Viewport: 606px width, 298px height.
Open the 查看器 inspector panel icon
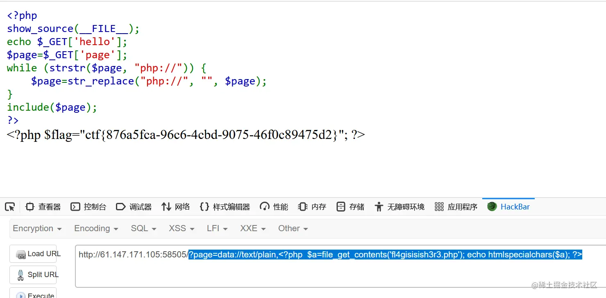[x=30, y=207]
